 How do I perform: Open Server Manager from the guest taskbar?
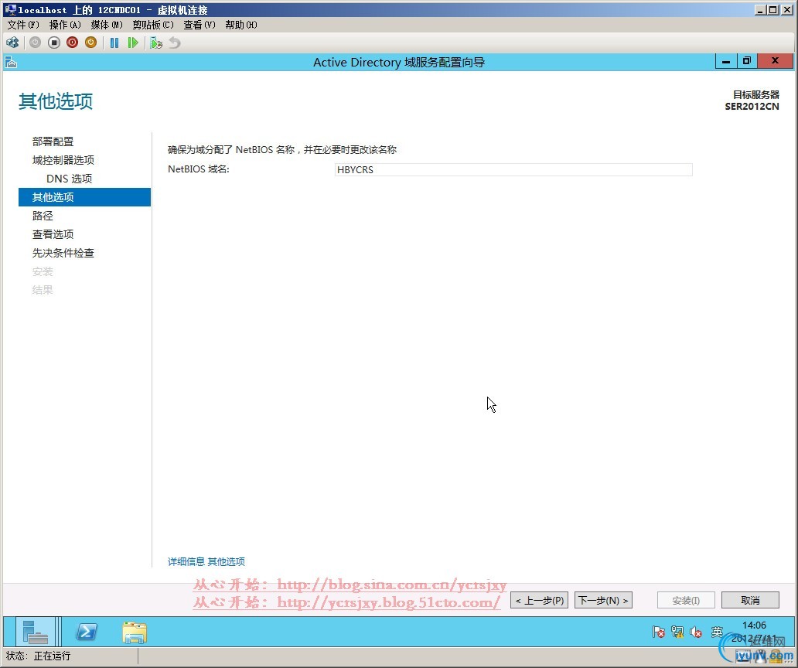[35, 632]
